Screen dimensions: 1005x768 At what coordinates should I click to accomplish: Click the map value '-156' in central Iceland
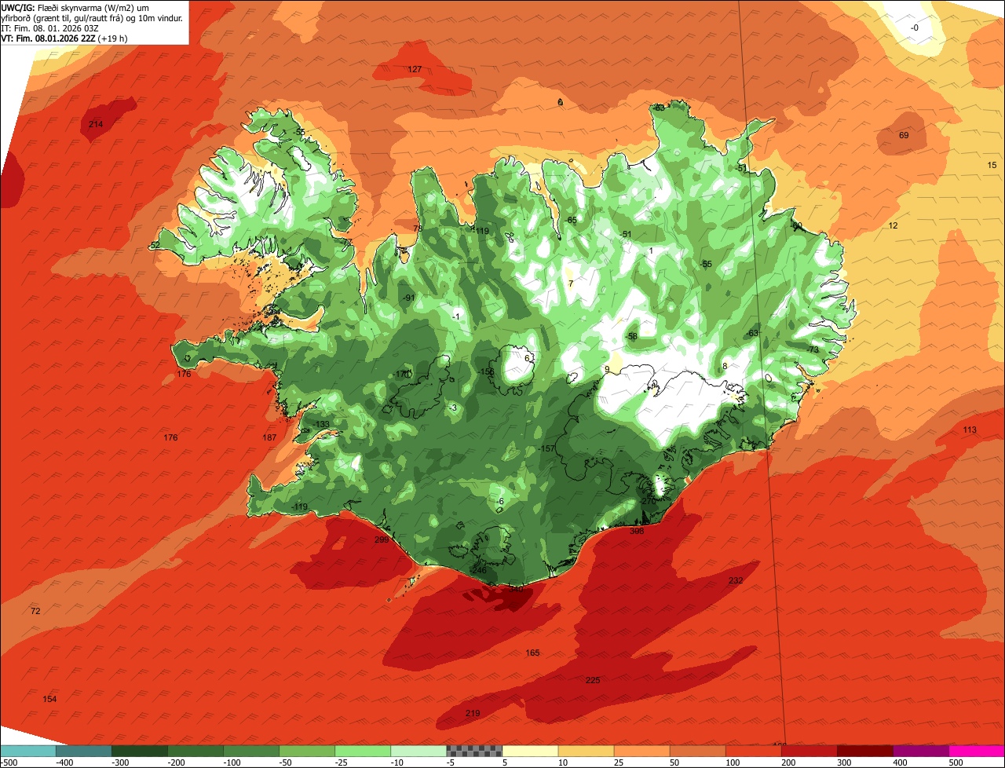[486, 371]
